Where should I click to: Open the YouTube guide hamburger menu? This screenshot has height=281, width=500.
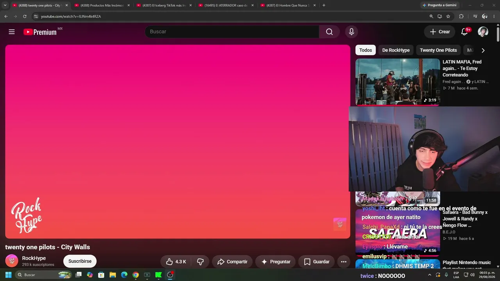[x=12, y=32]
